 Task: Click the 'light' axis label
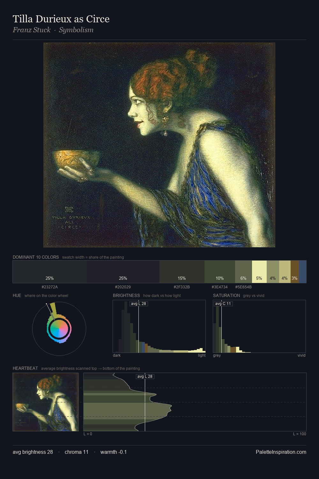click(202, 355)
